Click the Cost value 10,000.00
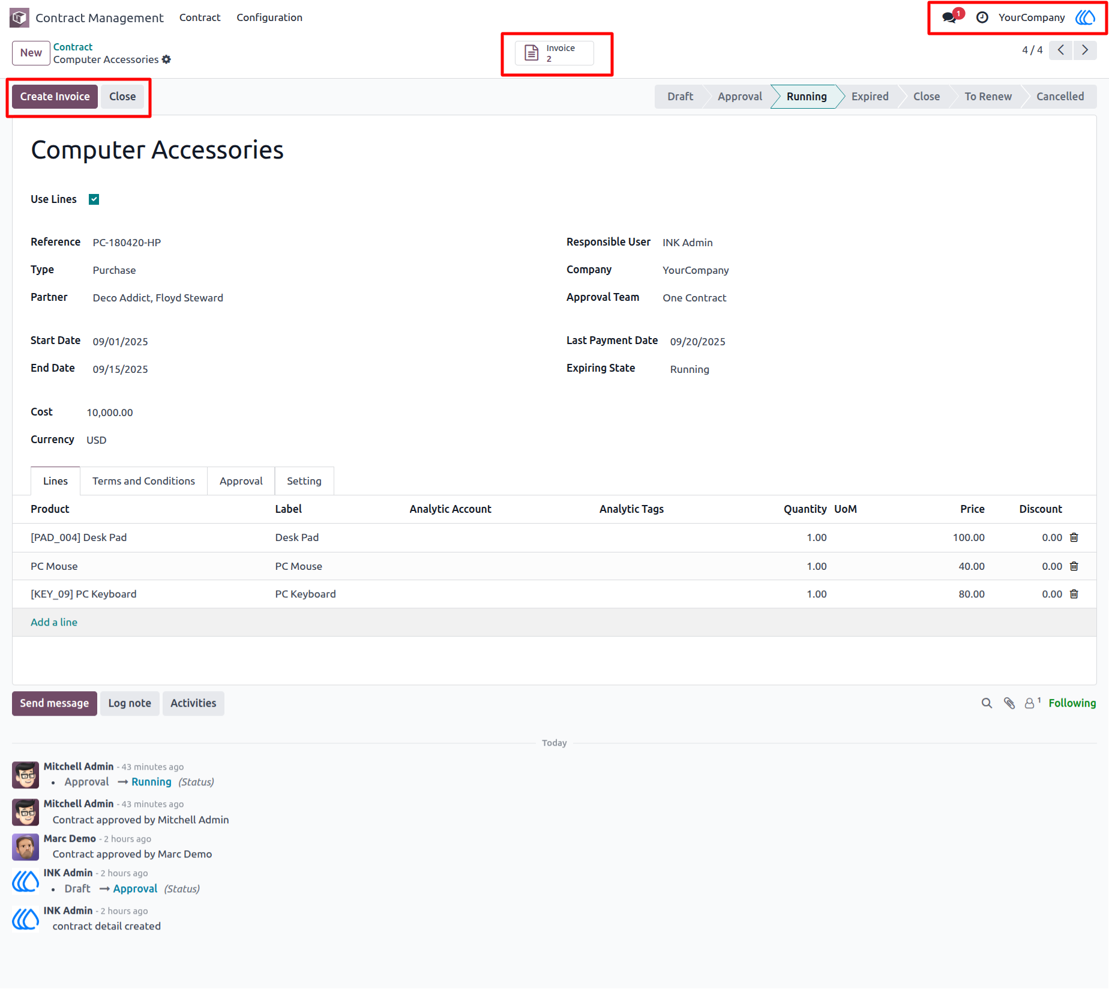1109x989 pixels. (x=110, y=413)
